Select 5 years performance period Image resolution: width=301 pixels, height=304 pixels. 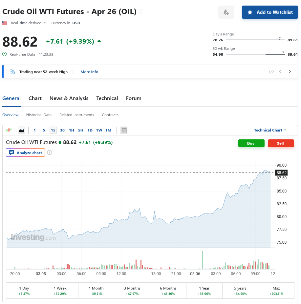[x=240, y=291]
